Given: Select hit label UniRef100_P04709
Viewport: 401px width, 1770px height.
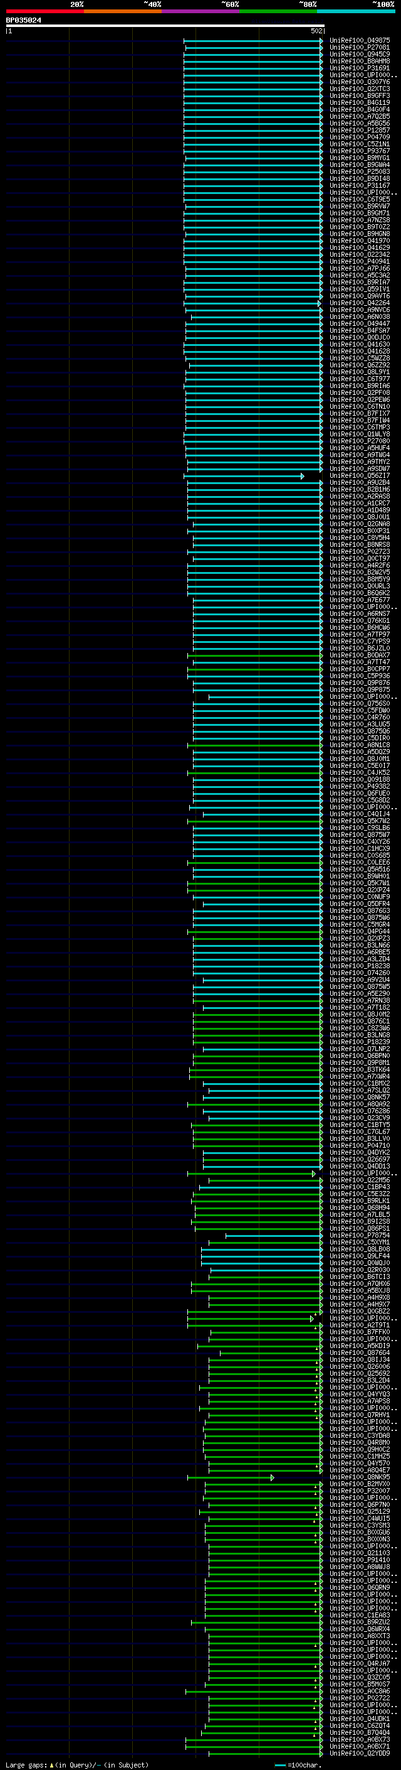Looking at the screenshot, I should (x=360, y=137).
